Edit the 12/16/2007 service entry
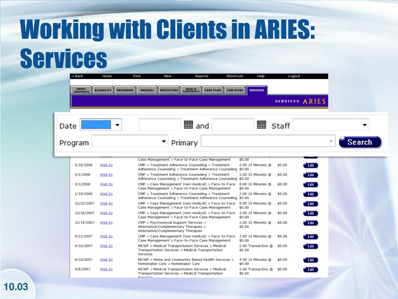The height and width of the screenshot is (299, 398). (x=311, y=214)
